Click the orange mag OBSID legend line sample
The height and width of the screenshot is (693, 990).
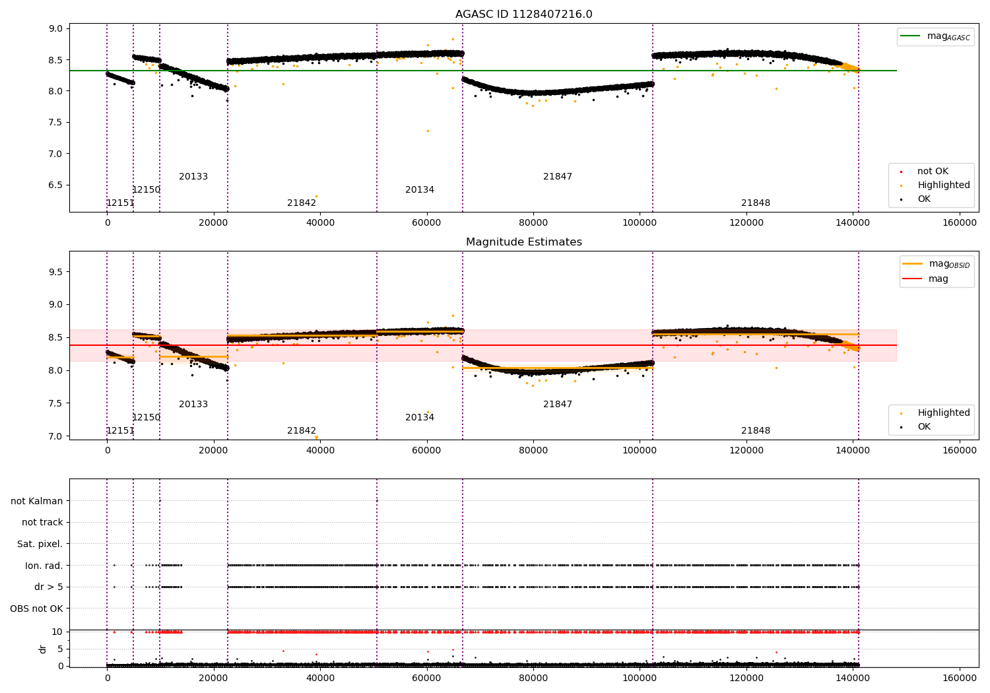click(913, 264)
